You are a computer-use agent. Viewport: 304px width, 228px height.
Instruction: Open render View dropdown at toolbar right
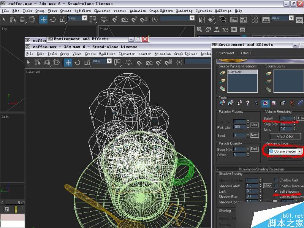[291, 18]
